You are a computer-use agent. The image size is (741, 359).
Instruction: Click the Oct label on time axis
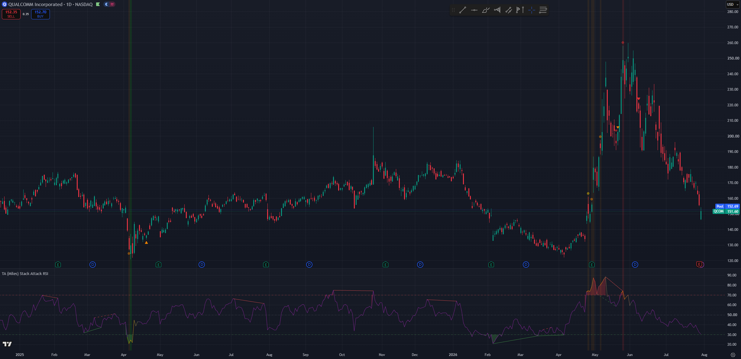tap(342, 355)
